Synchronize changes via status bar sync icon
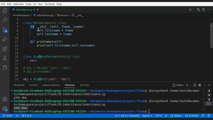Screen dimensions: 213x120 click(x=17, y=116)
